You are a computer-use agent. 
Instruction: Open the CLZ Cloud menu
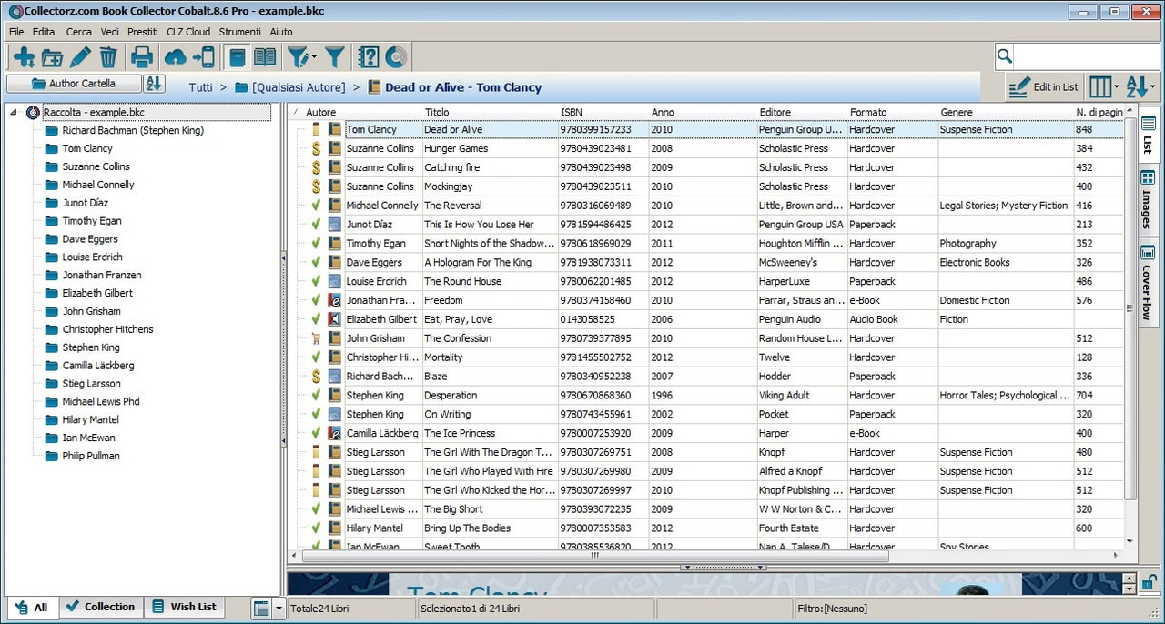tap(188, 32)
